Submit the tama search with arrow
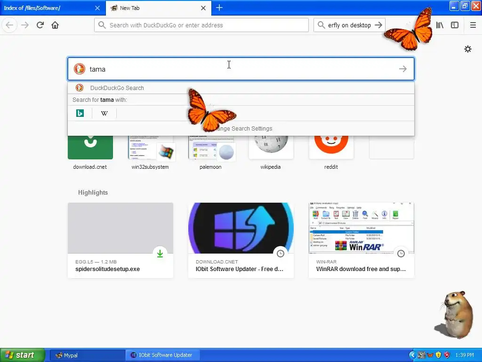The height and width of the screenshot is (362, 482). click(403, 69)
